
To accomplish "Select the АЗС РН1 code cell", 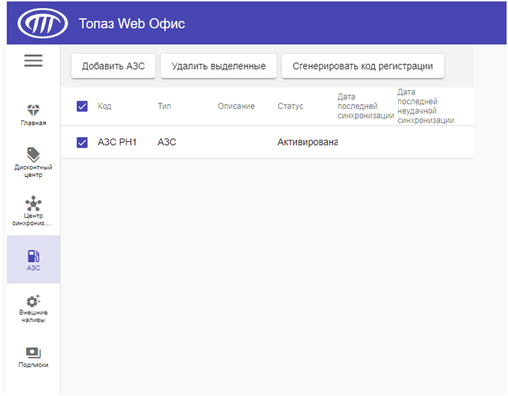I will [x=117, y=142].
